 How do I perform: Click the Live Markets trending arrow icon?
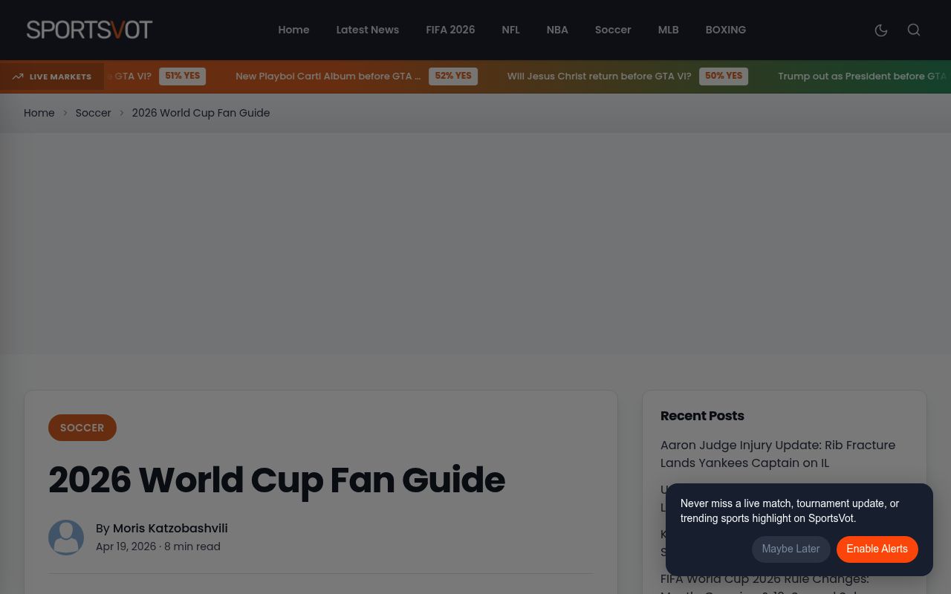click(18, 76)
